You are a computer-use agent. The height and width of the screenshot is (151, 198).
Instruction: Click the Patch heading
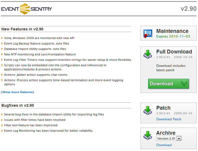tap(163, 108)
